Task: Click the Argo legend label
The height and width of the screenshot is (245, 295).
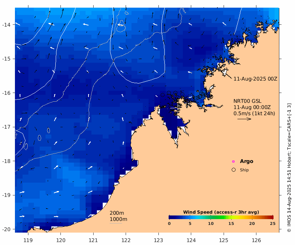Action: 247,161
